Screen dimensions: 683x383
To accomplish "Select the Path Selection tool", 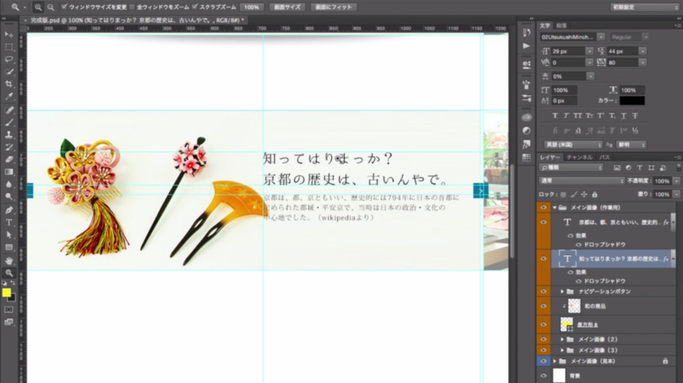I will tap(9, 235).
